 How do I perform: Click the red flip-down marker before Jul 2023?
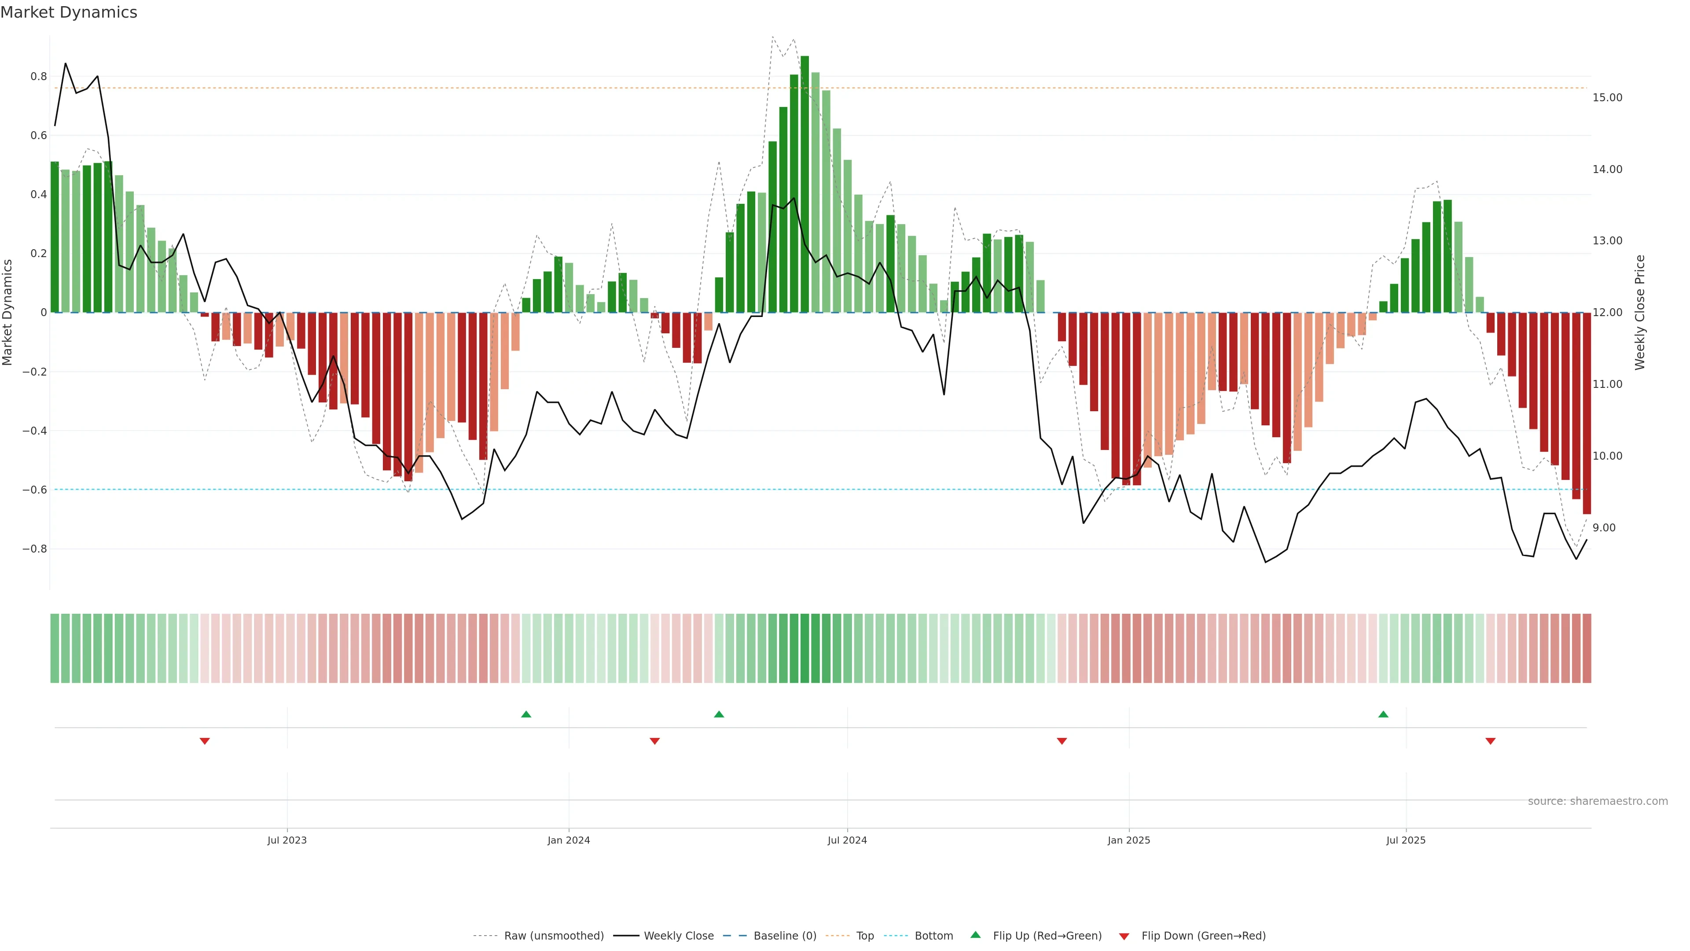click(205, 741)
